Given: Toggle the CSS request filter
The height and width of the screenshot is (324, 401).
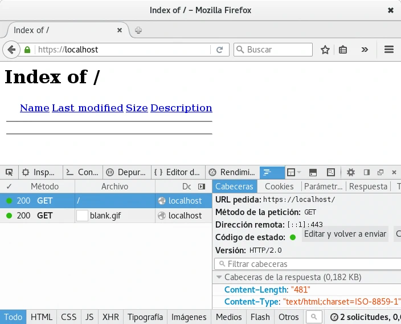Looking at the screenshot, I should [x=69, y=317].
